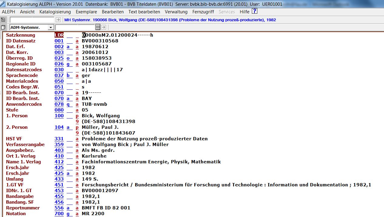Click subfield code p of 2. Person
Viewport: 384px width, 217px height.
point(77,127)
